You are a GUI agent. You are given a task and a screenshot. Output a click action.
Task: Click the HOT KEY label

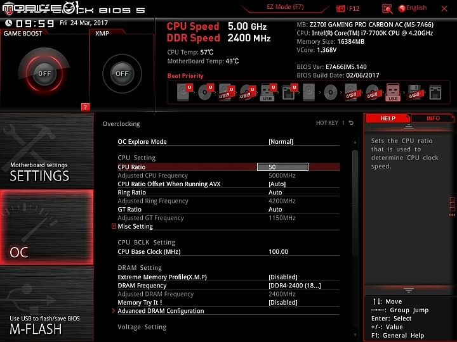pos(327,123)
